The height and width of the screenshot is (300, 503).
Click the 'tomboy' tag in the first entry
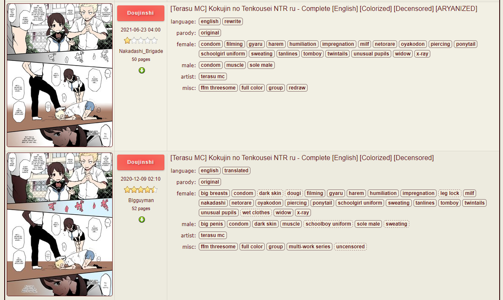[x=312, y=54]
